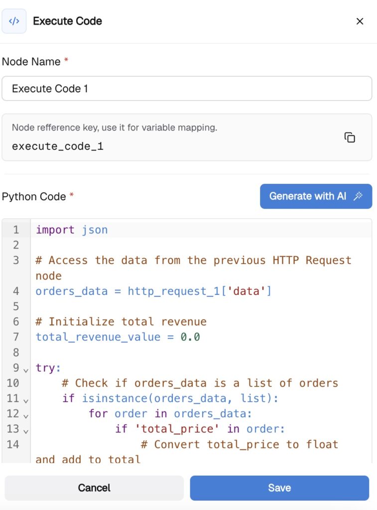Select line number 5 in the gutter

tap(16, 306)
